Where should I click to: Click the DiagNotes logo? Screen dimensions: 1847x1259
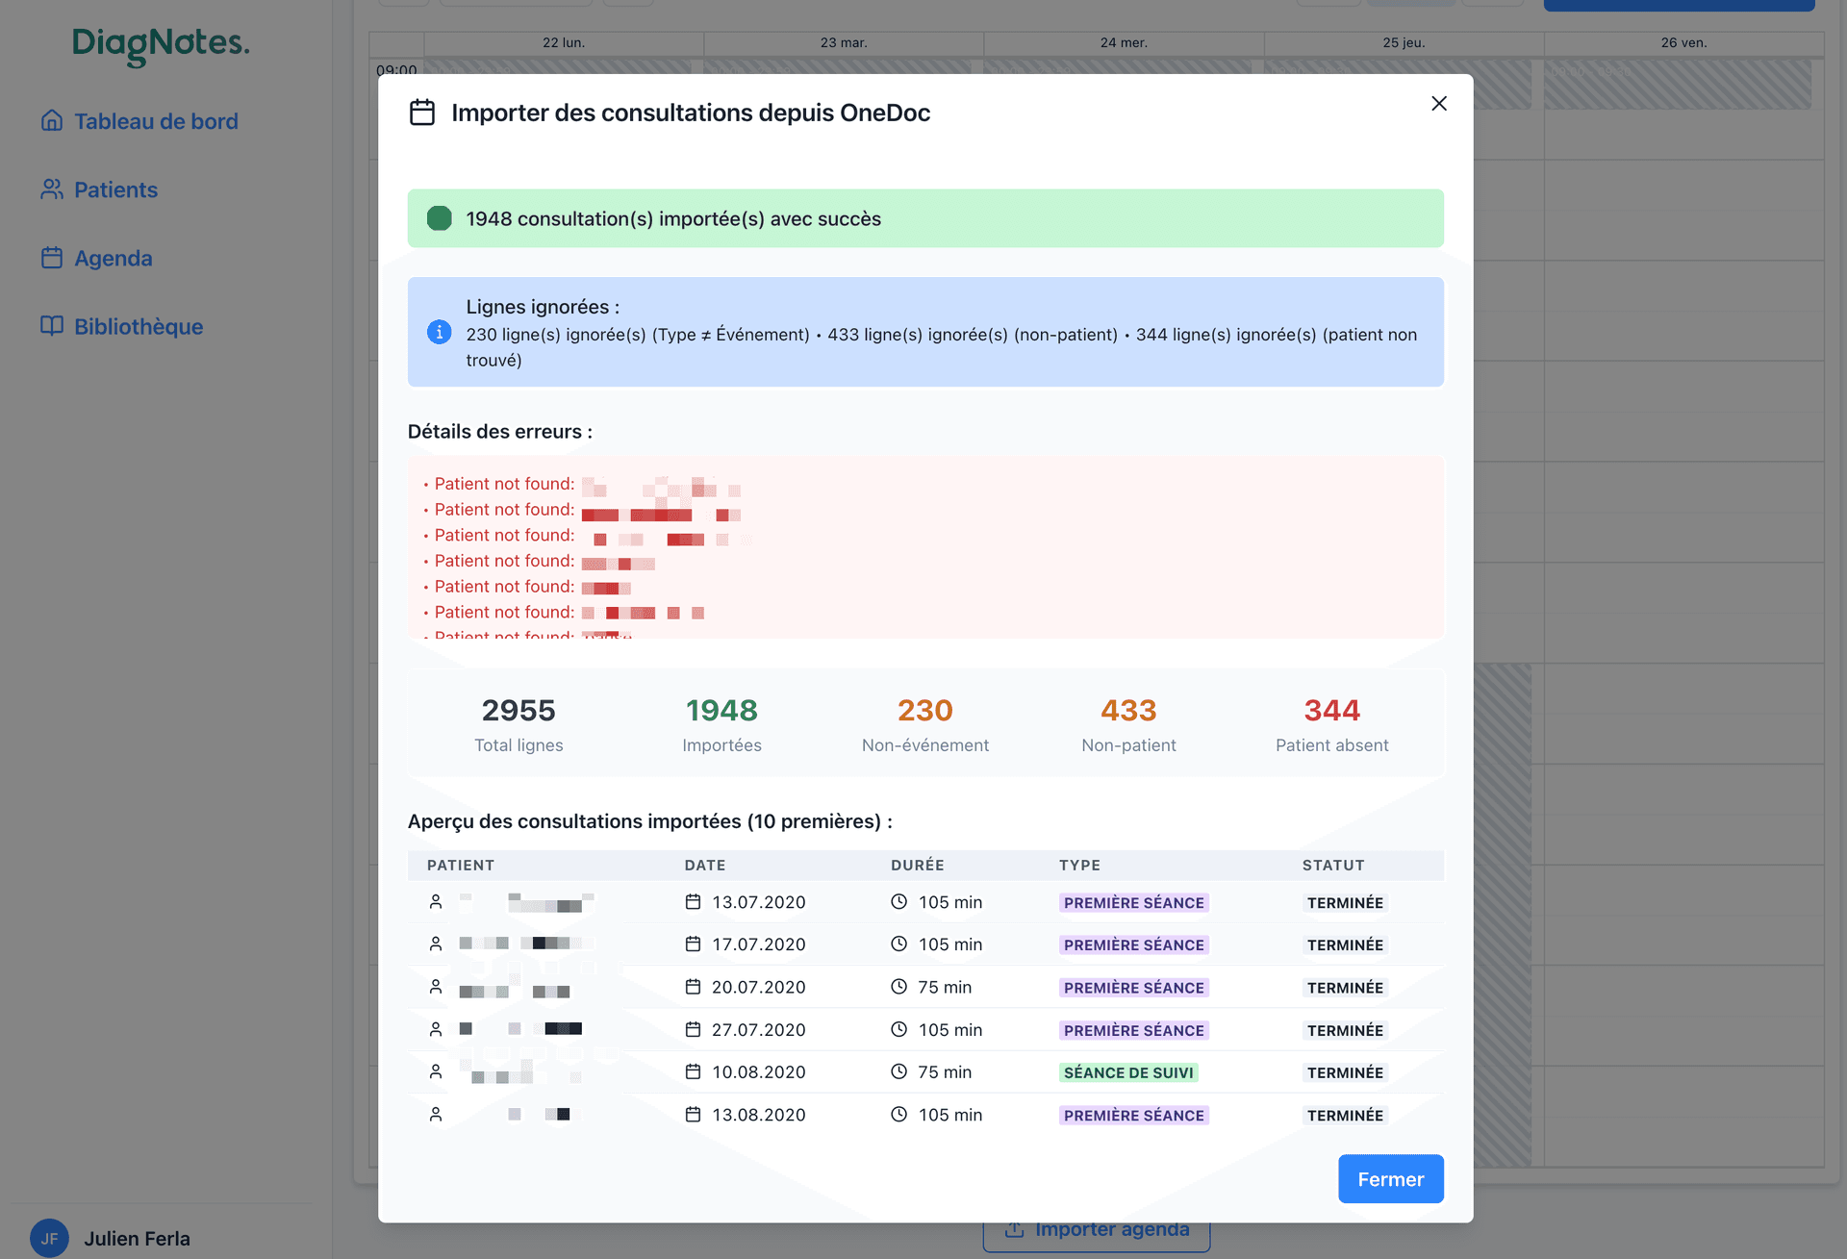[x=161, y=43]
